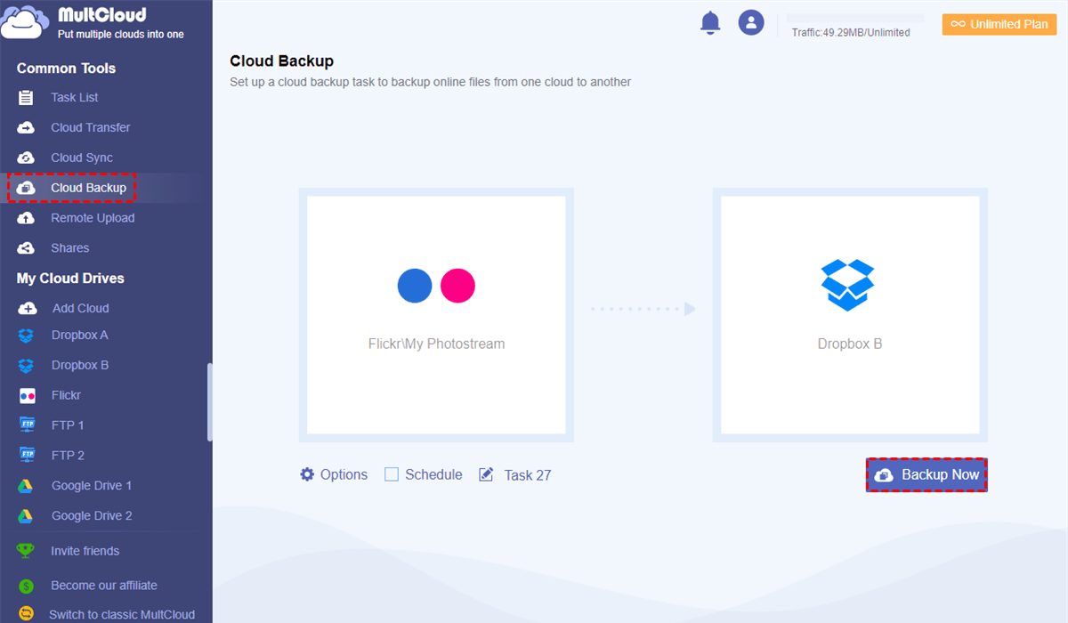
Task: Click the Flickr logo in source box
Action: coord(436,286)
